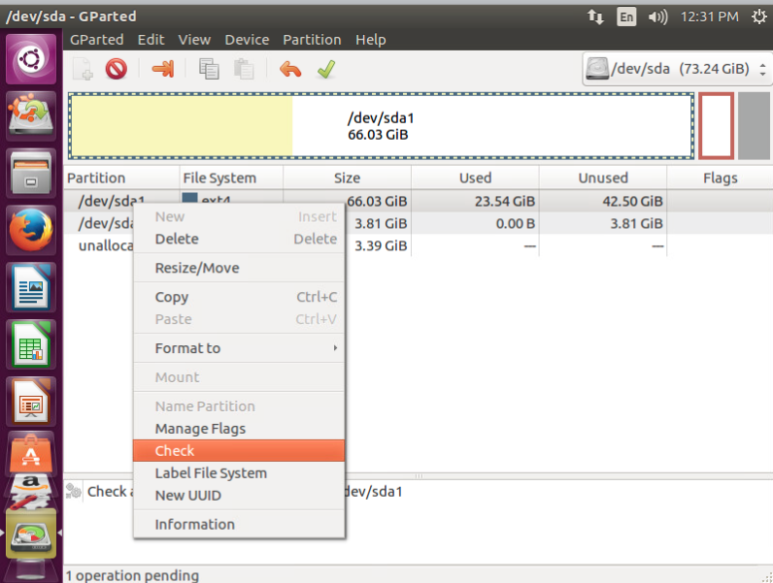Click the 1 operation pending status text

click(x=132, y=575)
